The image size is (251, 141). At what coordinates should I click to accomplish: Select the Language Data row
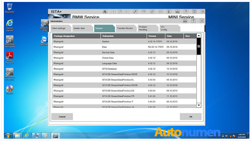coord(124,63)
